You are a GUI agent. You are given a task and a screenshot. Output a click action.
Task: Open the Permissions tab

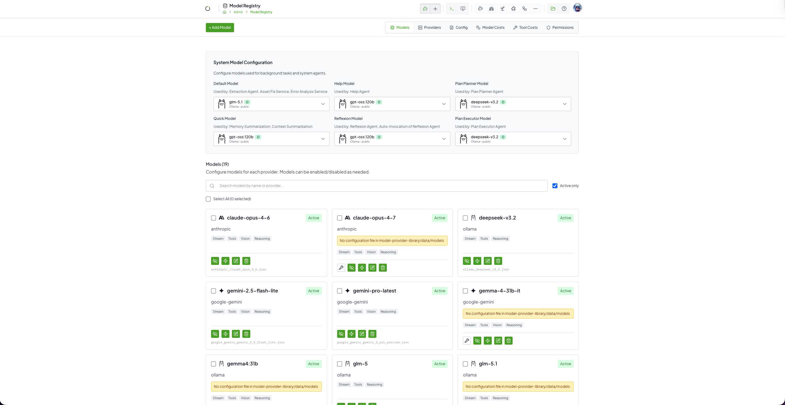pyautogui.click(x=560, y=28)
